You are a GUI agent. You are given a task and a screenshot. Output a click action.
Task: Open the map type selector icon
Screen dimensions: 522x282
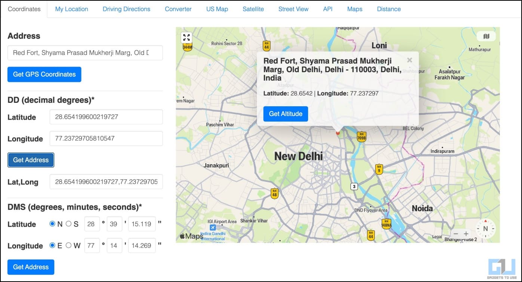pyautogui.click(x=486, y=36)
